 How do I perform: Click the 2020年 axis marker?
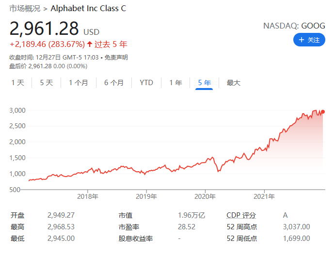point(205,196)
